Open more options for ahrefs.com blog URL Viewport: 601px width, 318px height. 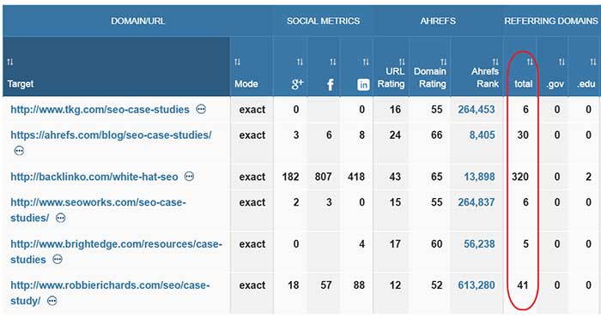click(x=19, y=151)
